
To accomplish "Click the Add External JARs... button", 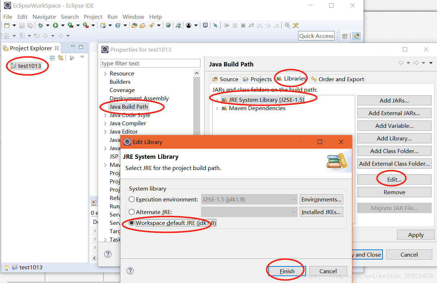I will [x=394, y=113].
